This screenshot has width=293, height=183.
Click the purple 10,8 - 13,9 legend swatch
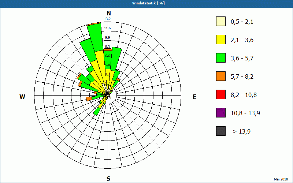tap(221, 113)
